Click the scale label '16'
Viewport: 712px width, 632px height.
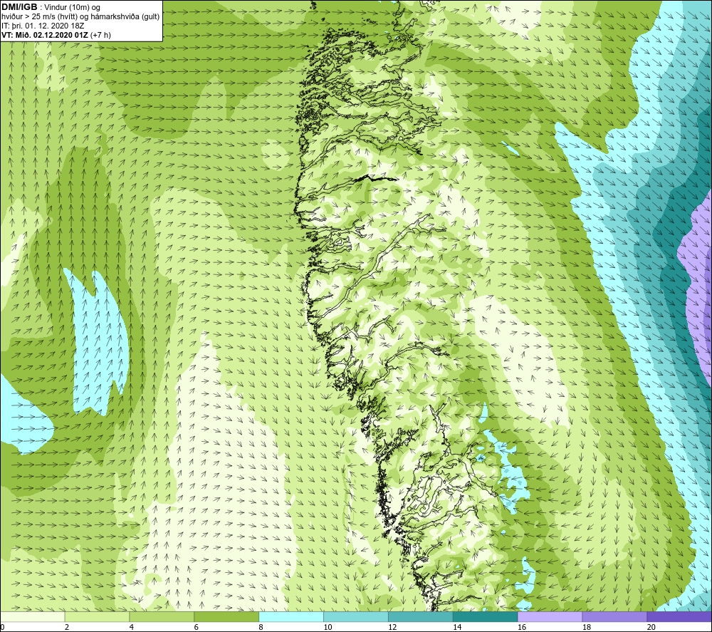coord(522,627)
